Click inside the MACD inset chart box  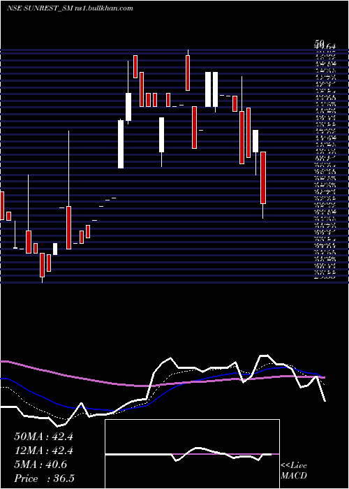pos(192,454)
